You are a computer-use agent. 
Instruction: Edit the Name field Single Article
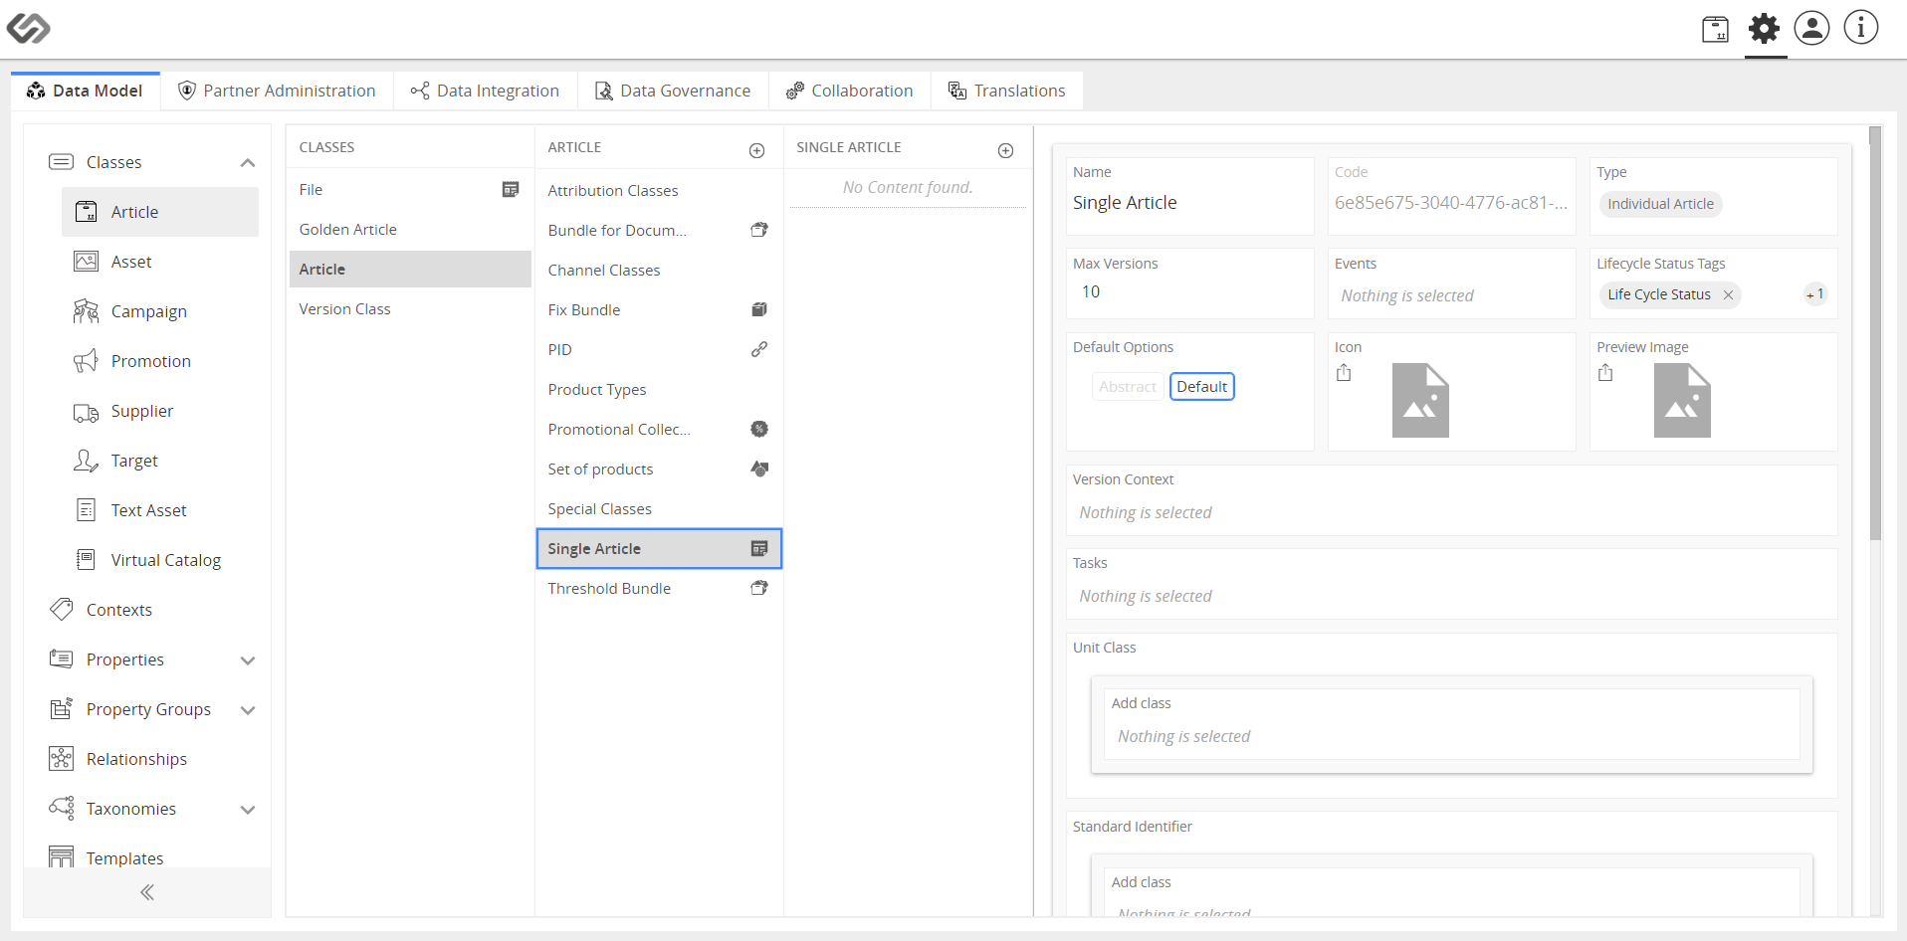click(1189, 203)
